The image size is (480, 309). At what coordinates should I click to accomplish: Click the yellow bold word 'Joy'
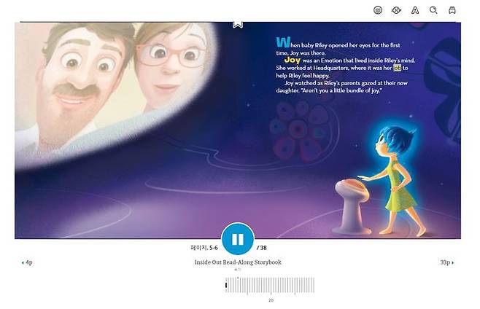coord(293,60)
